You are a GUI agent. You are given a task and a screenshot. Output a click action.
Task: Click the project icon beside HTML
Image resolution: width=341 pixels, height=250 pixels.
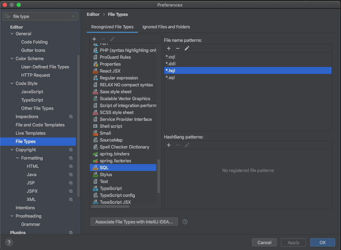[x=71, y=166]
